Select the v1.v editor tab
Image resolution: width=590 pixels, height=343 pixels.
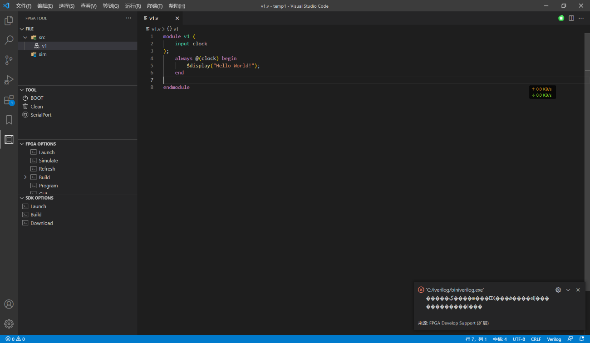(x=161, y=18)
